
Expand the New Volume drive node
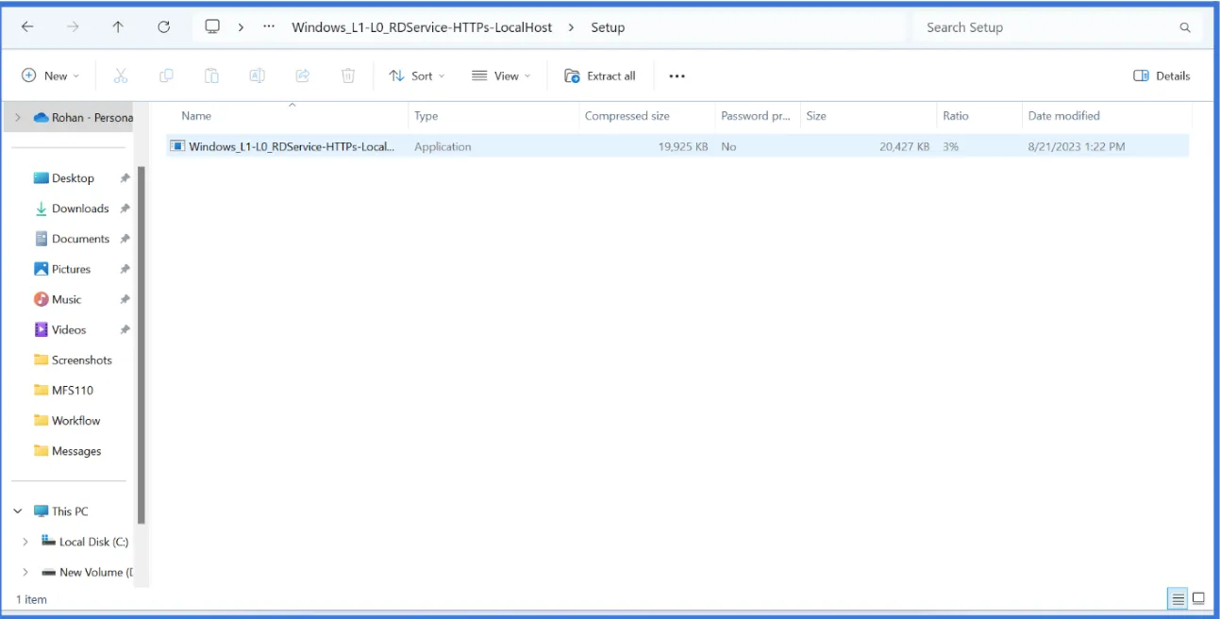[25, 572]
